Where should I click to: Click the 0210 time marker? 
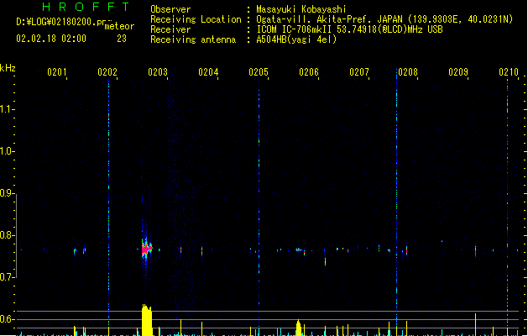pos(509,72)
